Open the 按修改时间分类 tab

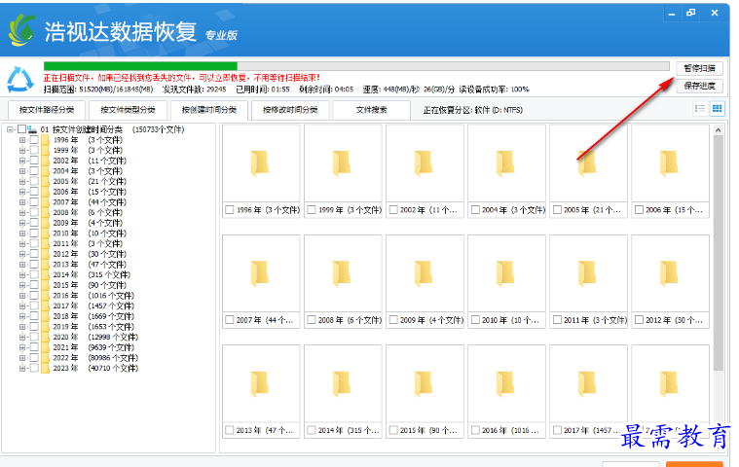coord(290,110)
